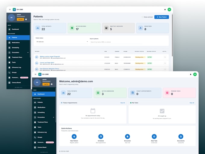The width and height of the screenshot is (205, 154).
Task: Select Patients in back window sidebar
Action: tap(18, 37)
